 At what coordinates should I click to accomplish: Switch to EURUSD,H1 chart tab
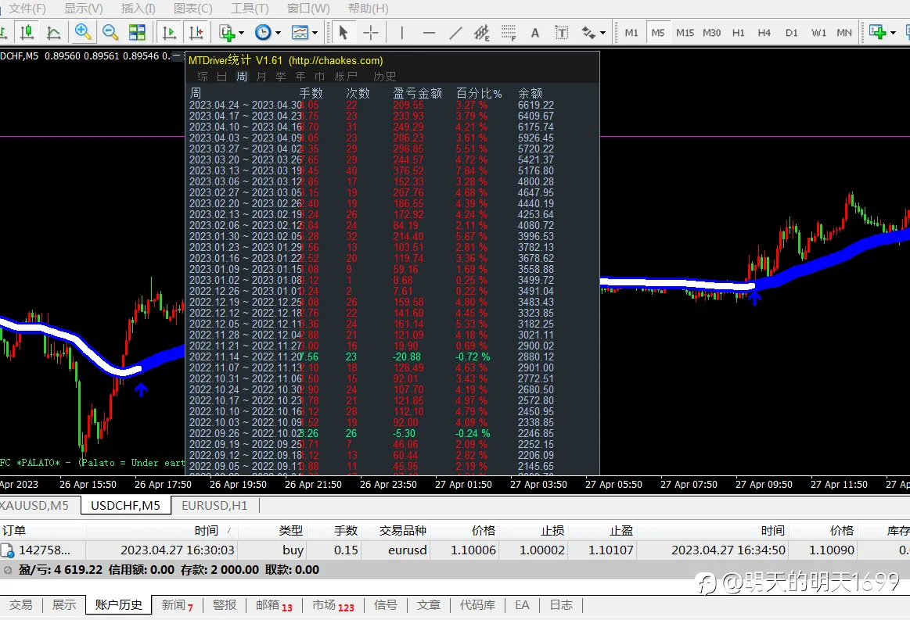coord(214,506)
